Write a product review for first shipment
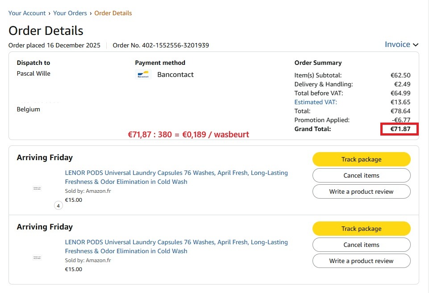Image resolution: width=429 pixels, height=293 pixels. [361, 191]
